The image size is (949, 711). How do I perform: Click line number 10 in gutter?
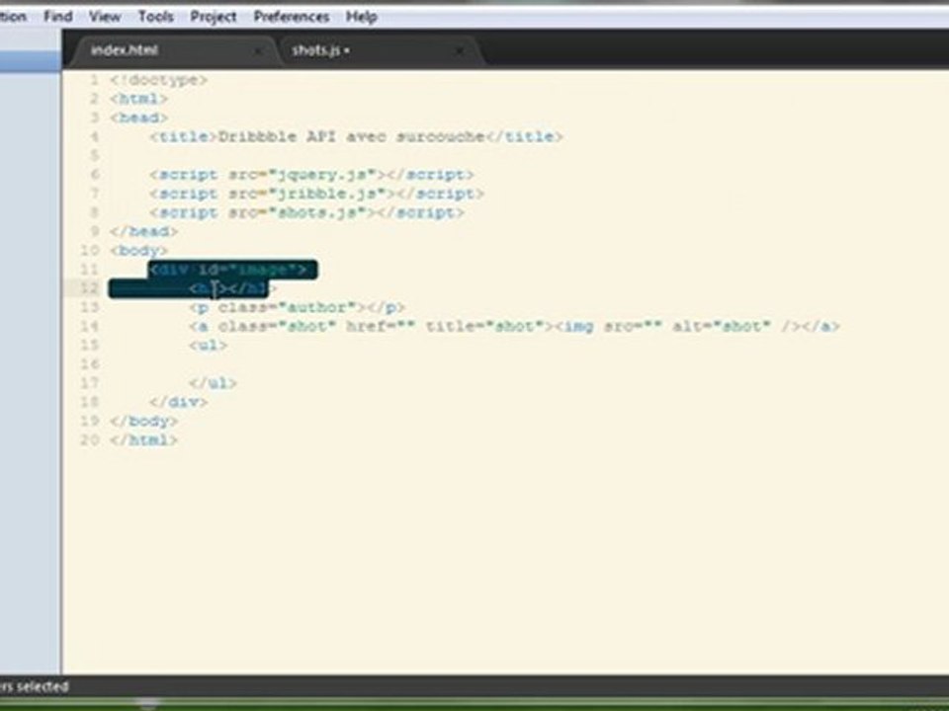click(90, 250)
